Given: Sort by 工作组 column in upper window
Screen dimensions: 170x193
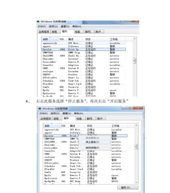Looking at the screenshot, I should [117, 39].
